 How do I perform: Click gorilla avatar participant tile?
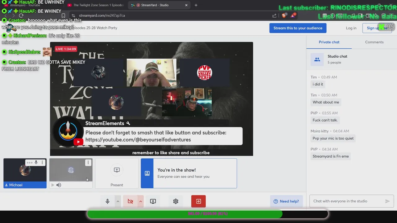coord(99,73)
